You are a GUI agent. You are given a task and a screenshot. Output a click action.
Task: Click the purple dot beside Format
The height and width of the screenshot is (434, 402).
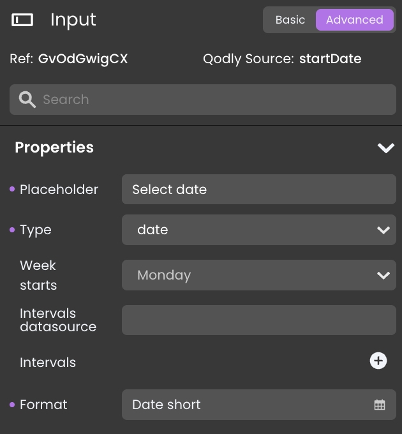pos(12,405)
